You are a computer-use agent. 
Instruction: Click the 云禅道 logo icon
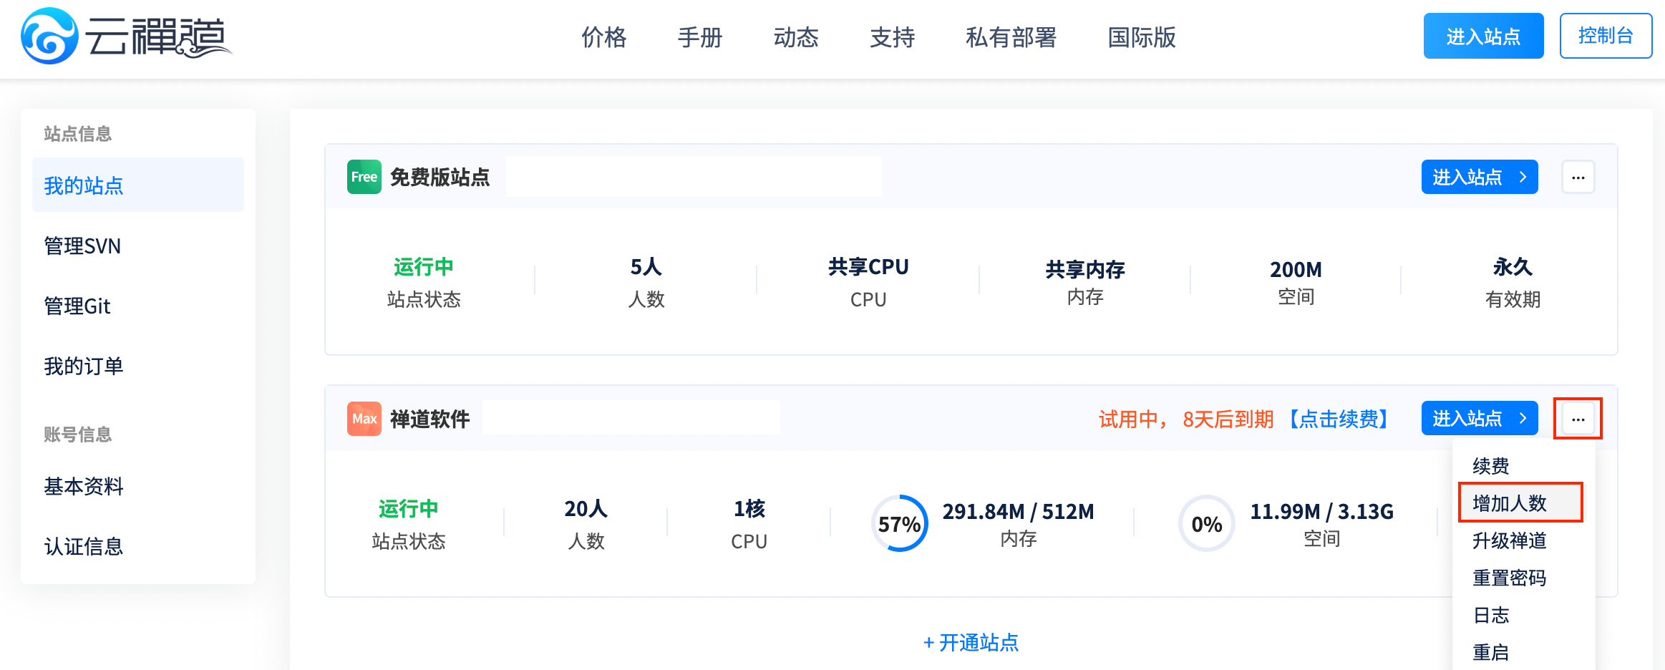[x=49, y=37]
